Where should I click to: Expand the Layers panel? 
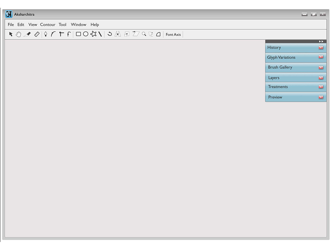coord(296,78)
